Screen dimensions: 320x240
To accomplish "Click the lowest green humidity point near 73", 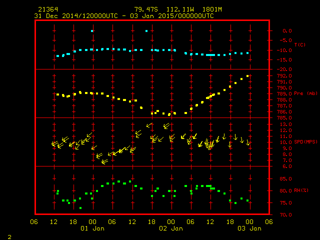I will click(x=80, y=208).
